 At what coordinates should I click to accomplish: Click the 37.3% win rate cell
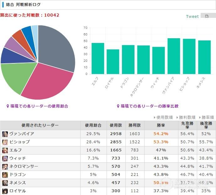(161, 191)
